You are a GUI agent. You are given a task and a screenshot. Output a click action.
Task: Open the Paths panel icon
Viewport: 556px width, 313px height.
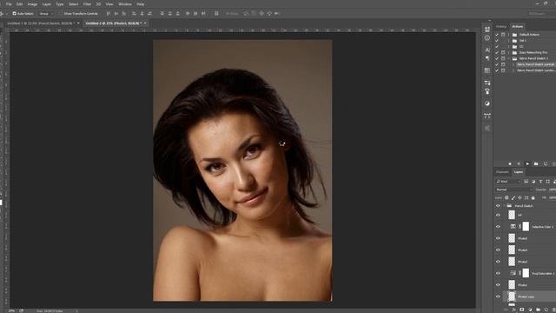coord(487,116)
